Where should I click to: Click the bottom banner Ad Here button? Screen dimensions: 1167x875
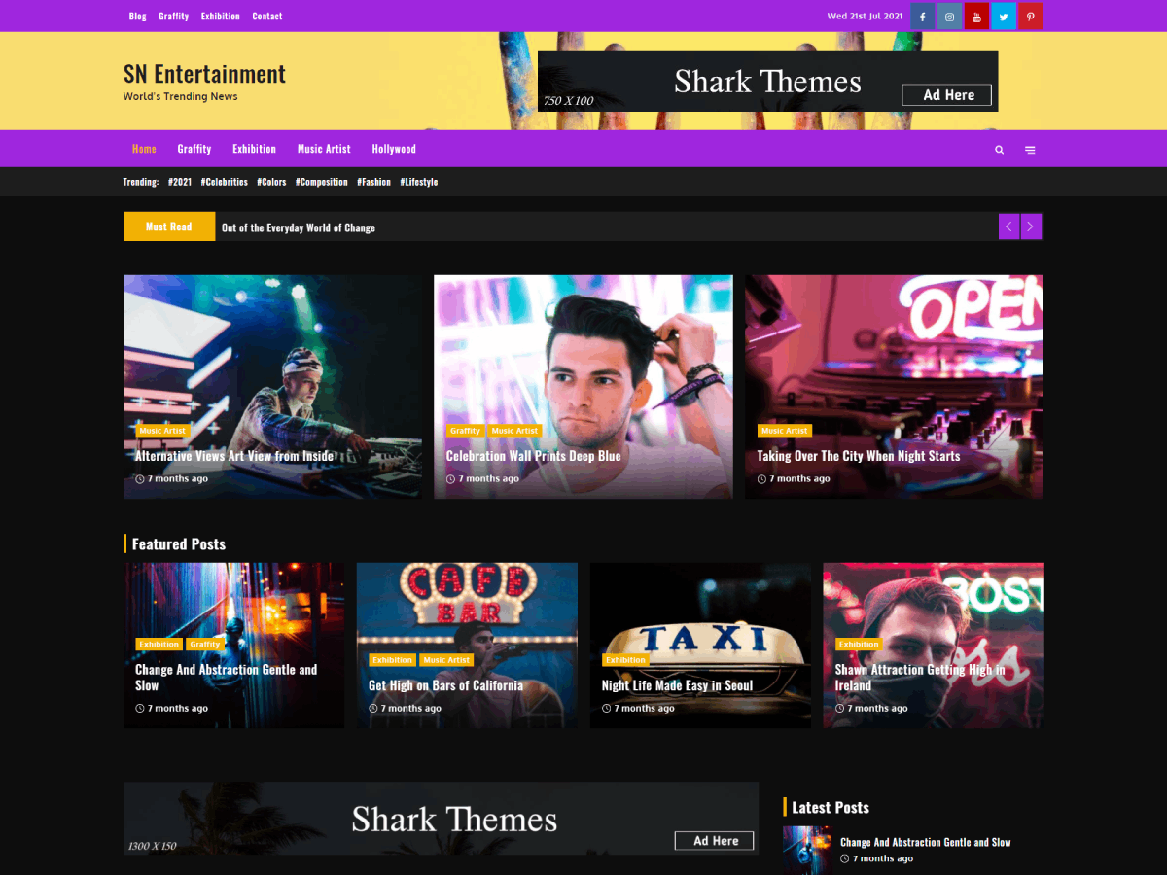(x=714, y=840)
